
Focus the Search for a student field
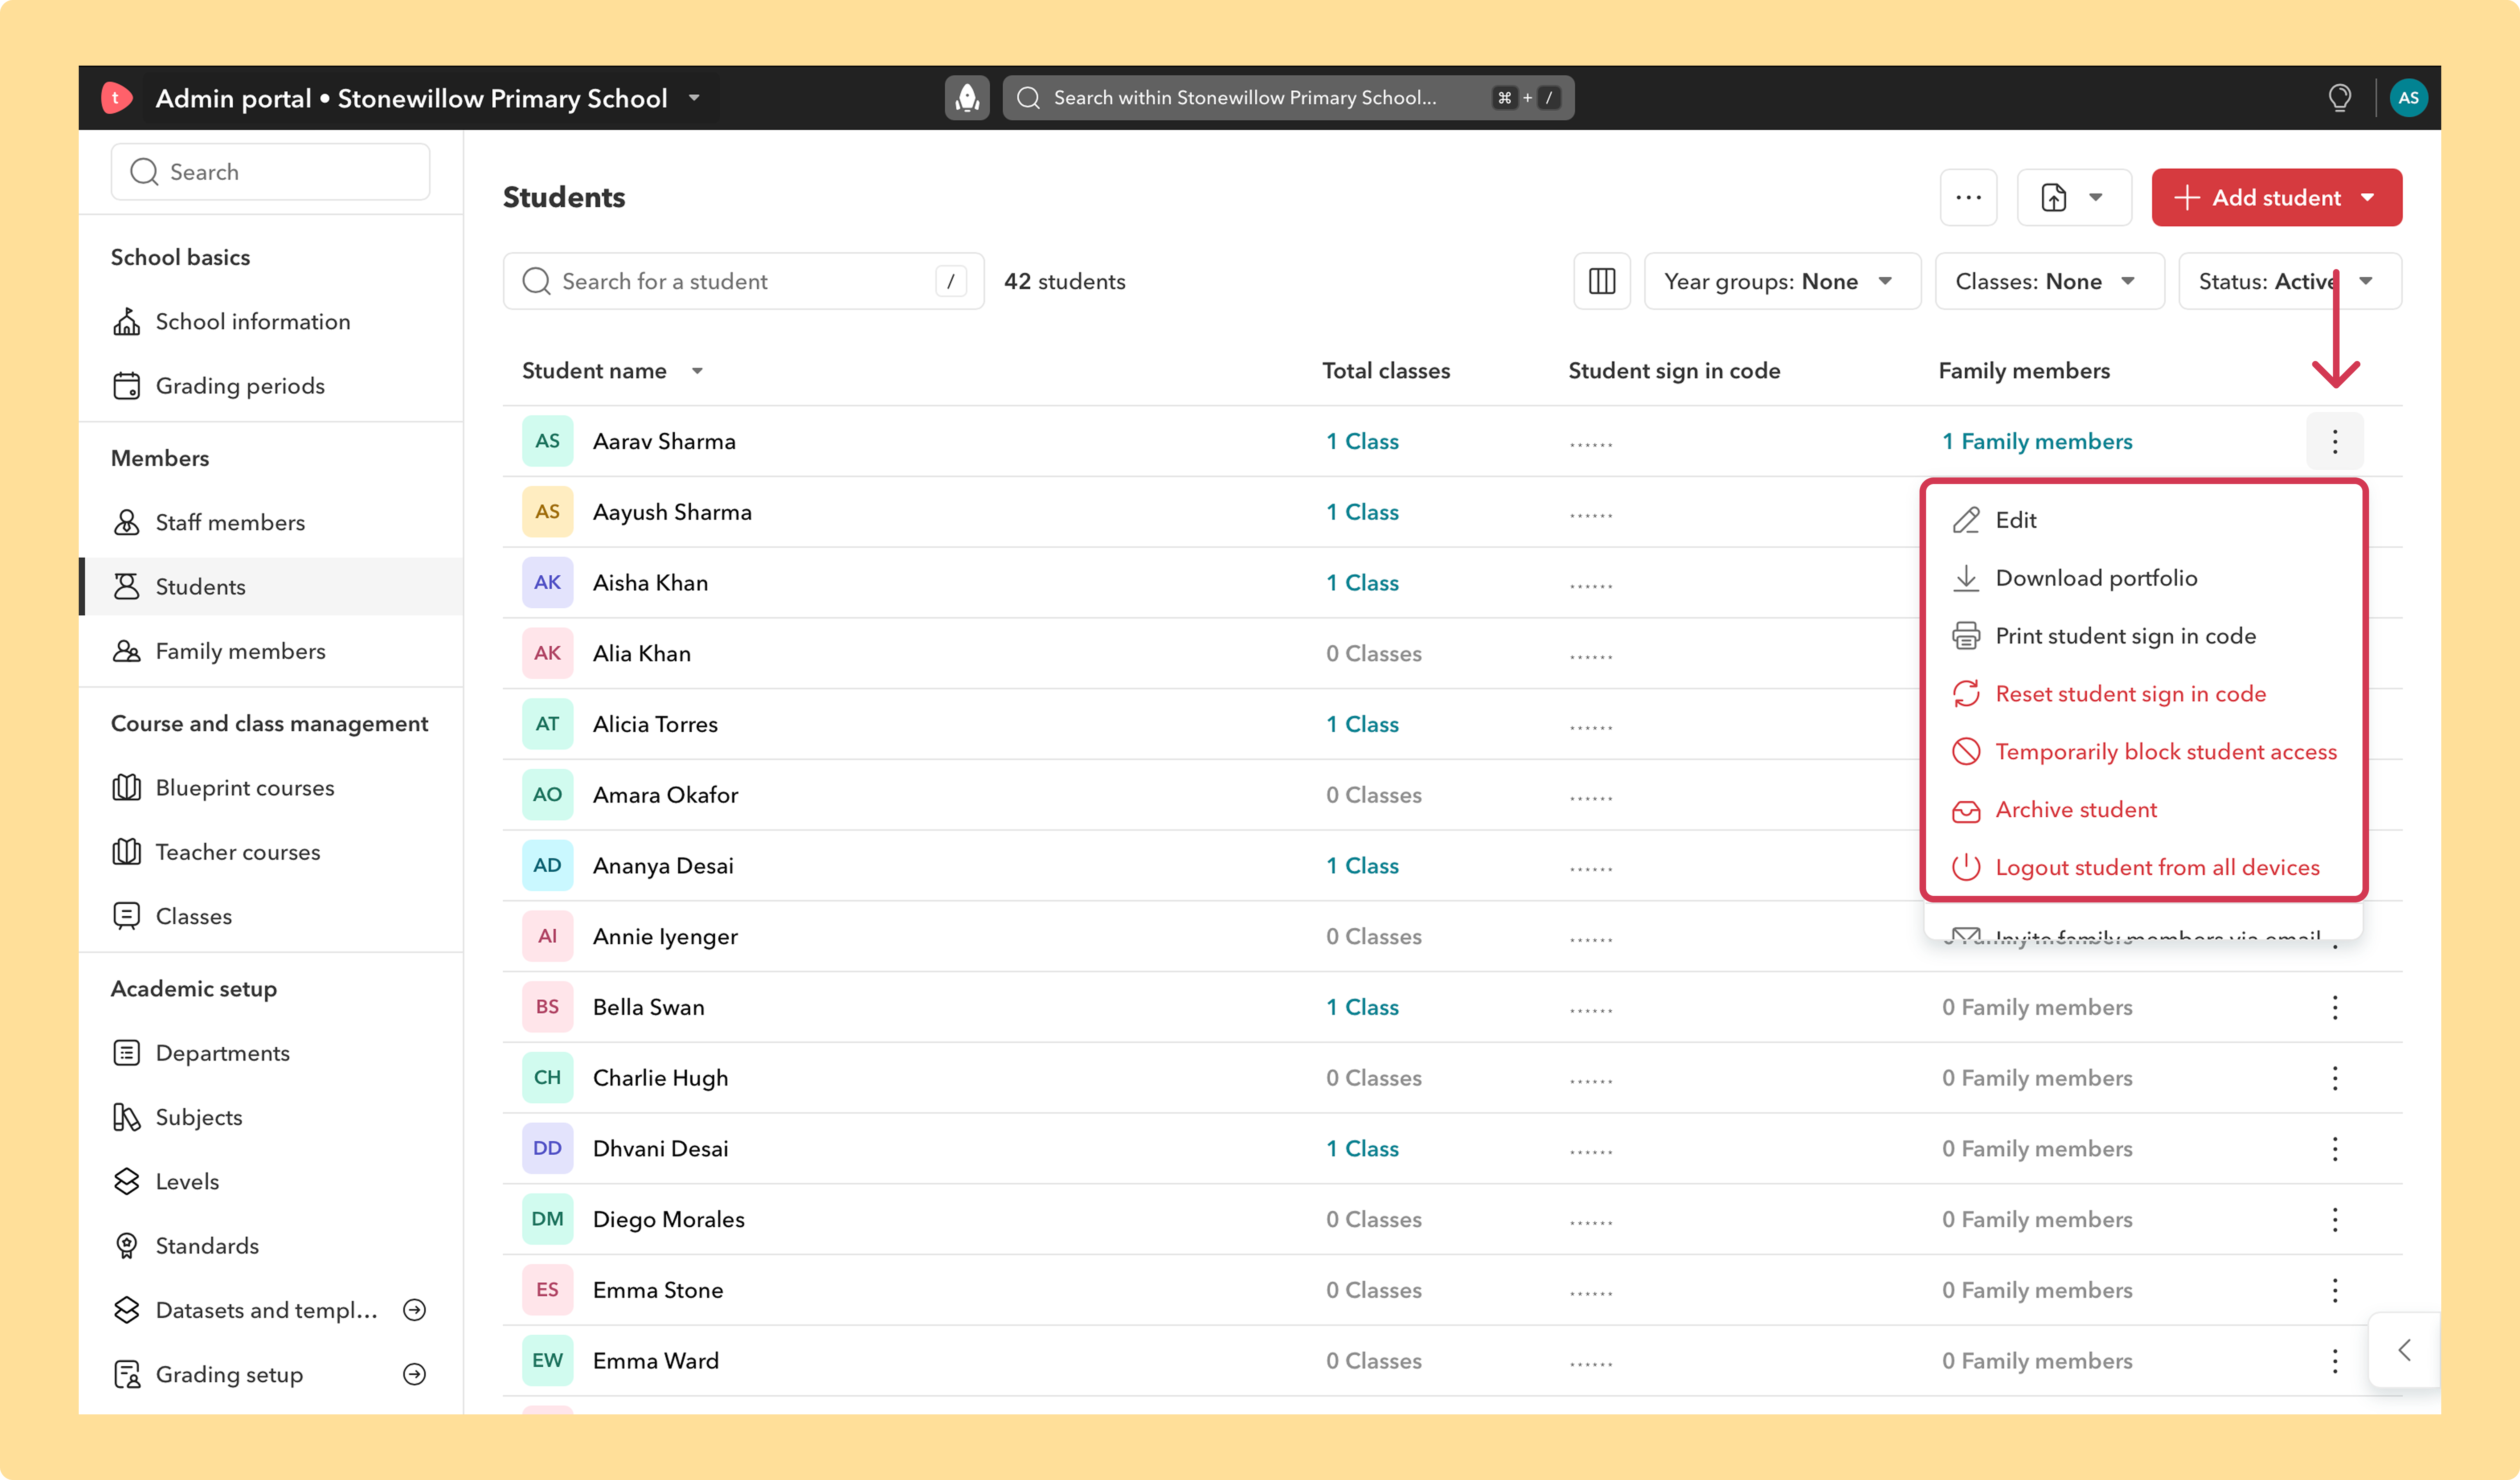point(743,281)
